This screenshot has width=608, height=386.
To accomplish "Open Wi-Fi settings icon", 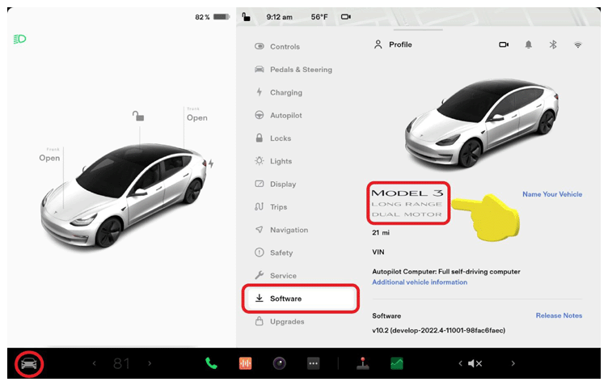I will [x=578, y=45].
